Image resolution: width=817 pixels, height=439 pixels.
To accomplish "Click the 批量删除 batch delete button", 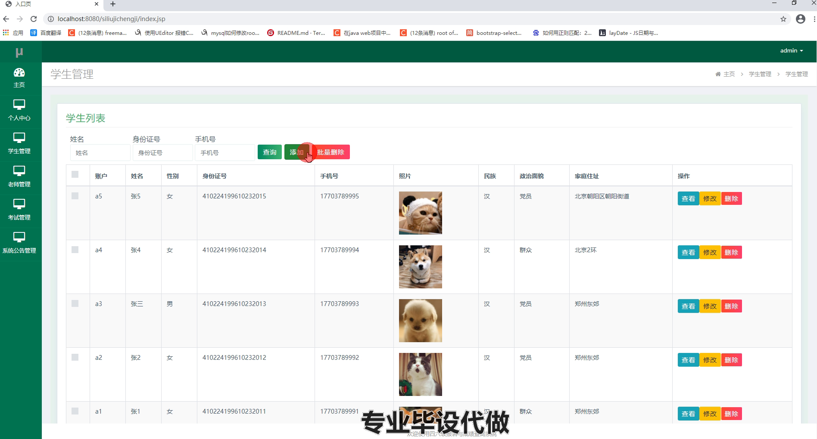I will (x=331, y=152).
